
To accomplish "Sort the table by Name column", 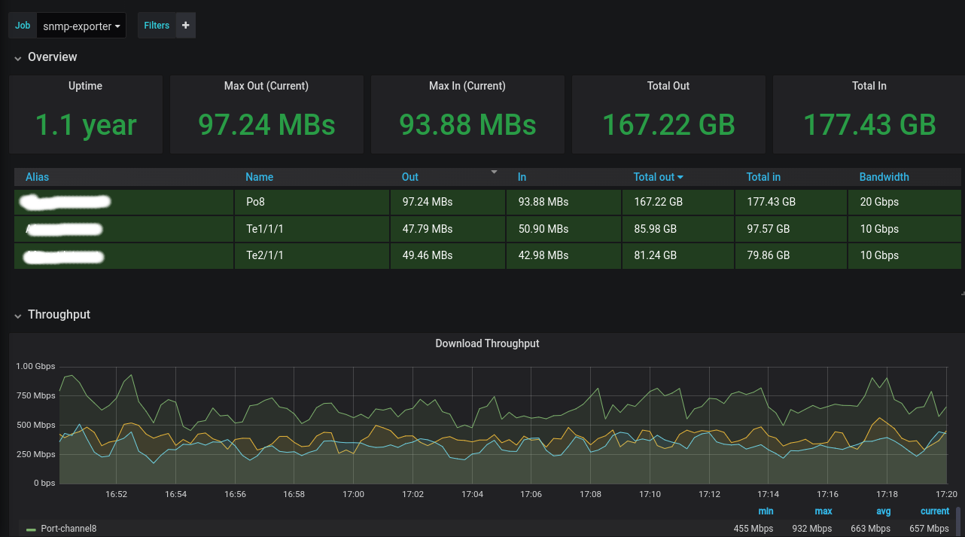I will tap(259, 177).
